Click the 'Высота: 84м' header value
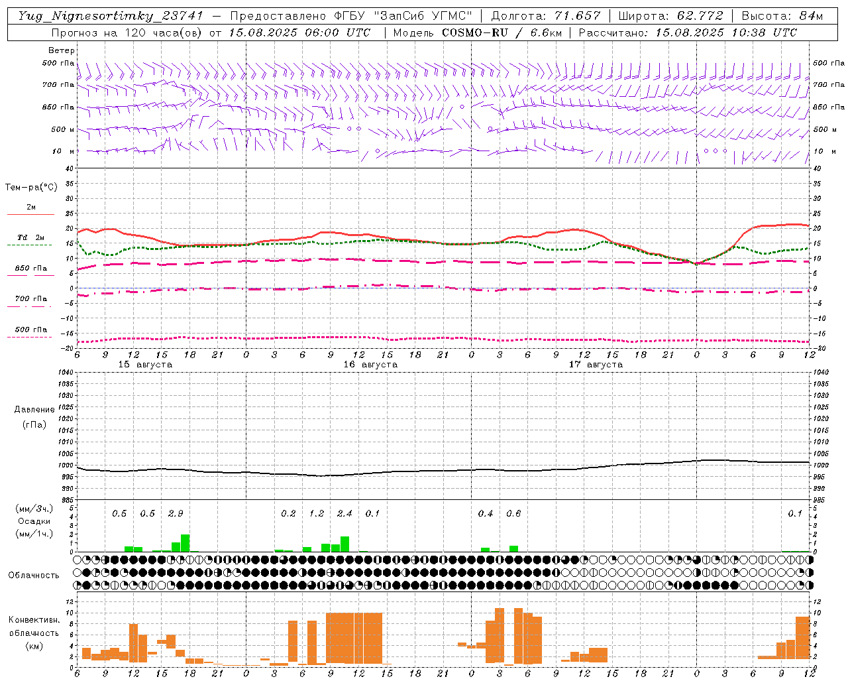The height and width of the screenshot is (679, 848). [782, 16]
